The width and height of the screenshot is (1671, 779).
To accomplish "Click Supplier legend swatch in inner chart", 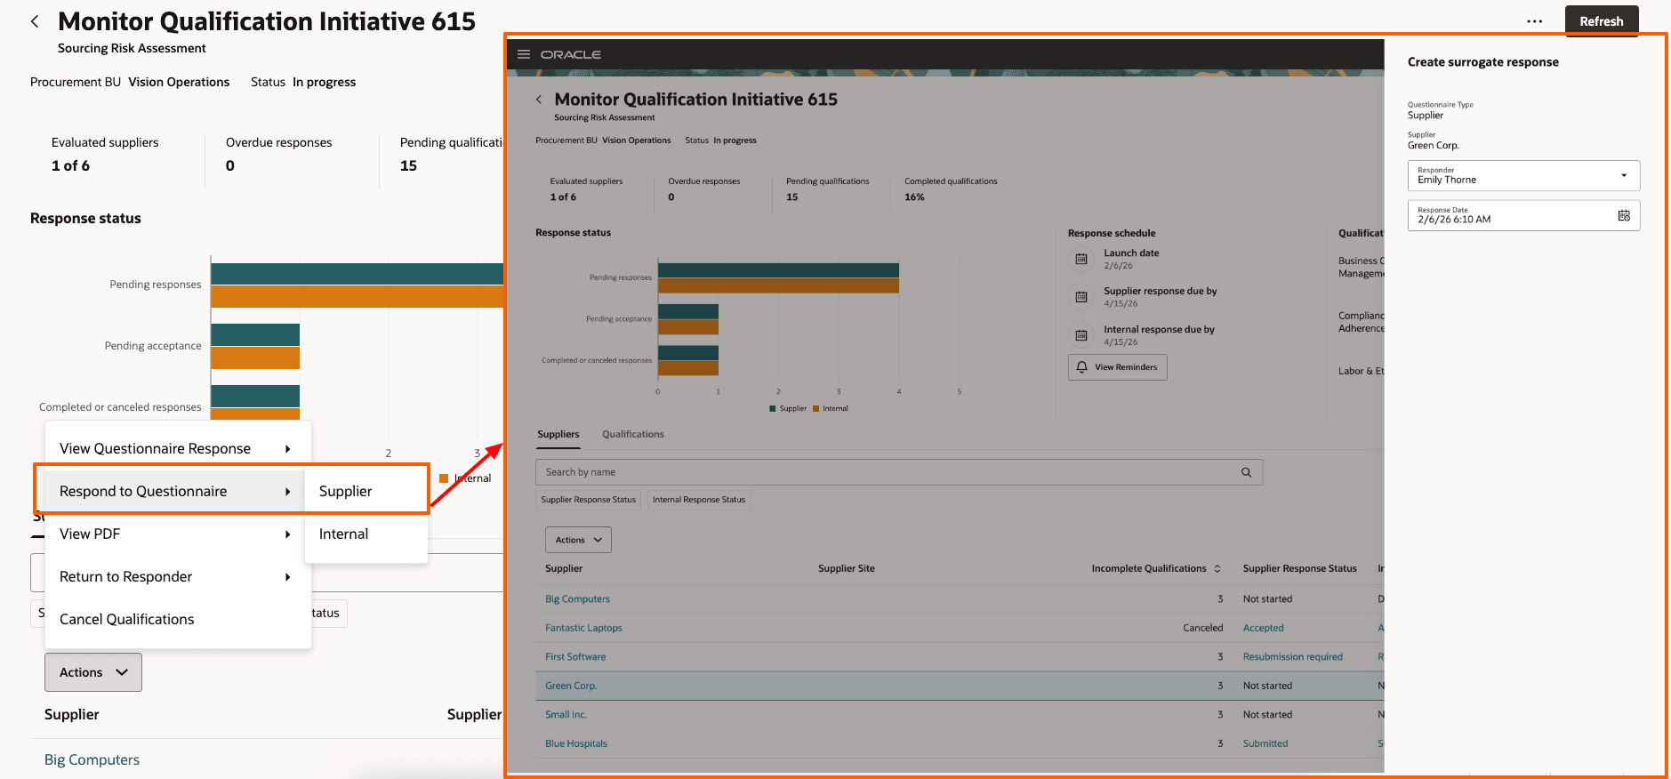I will pyautogui.click(x=772, y=409).
